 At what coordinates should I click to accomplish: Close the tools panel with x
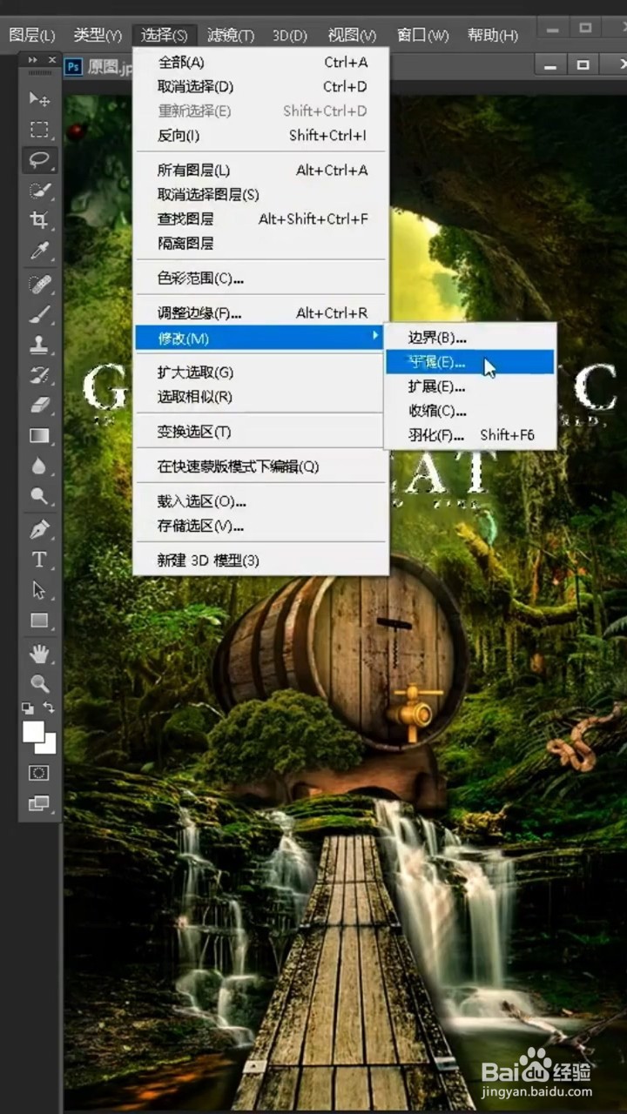52,60
